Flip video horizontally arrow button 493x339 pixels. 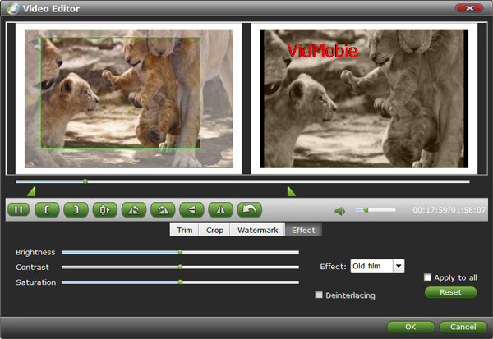[191, 209]
